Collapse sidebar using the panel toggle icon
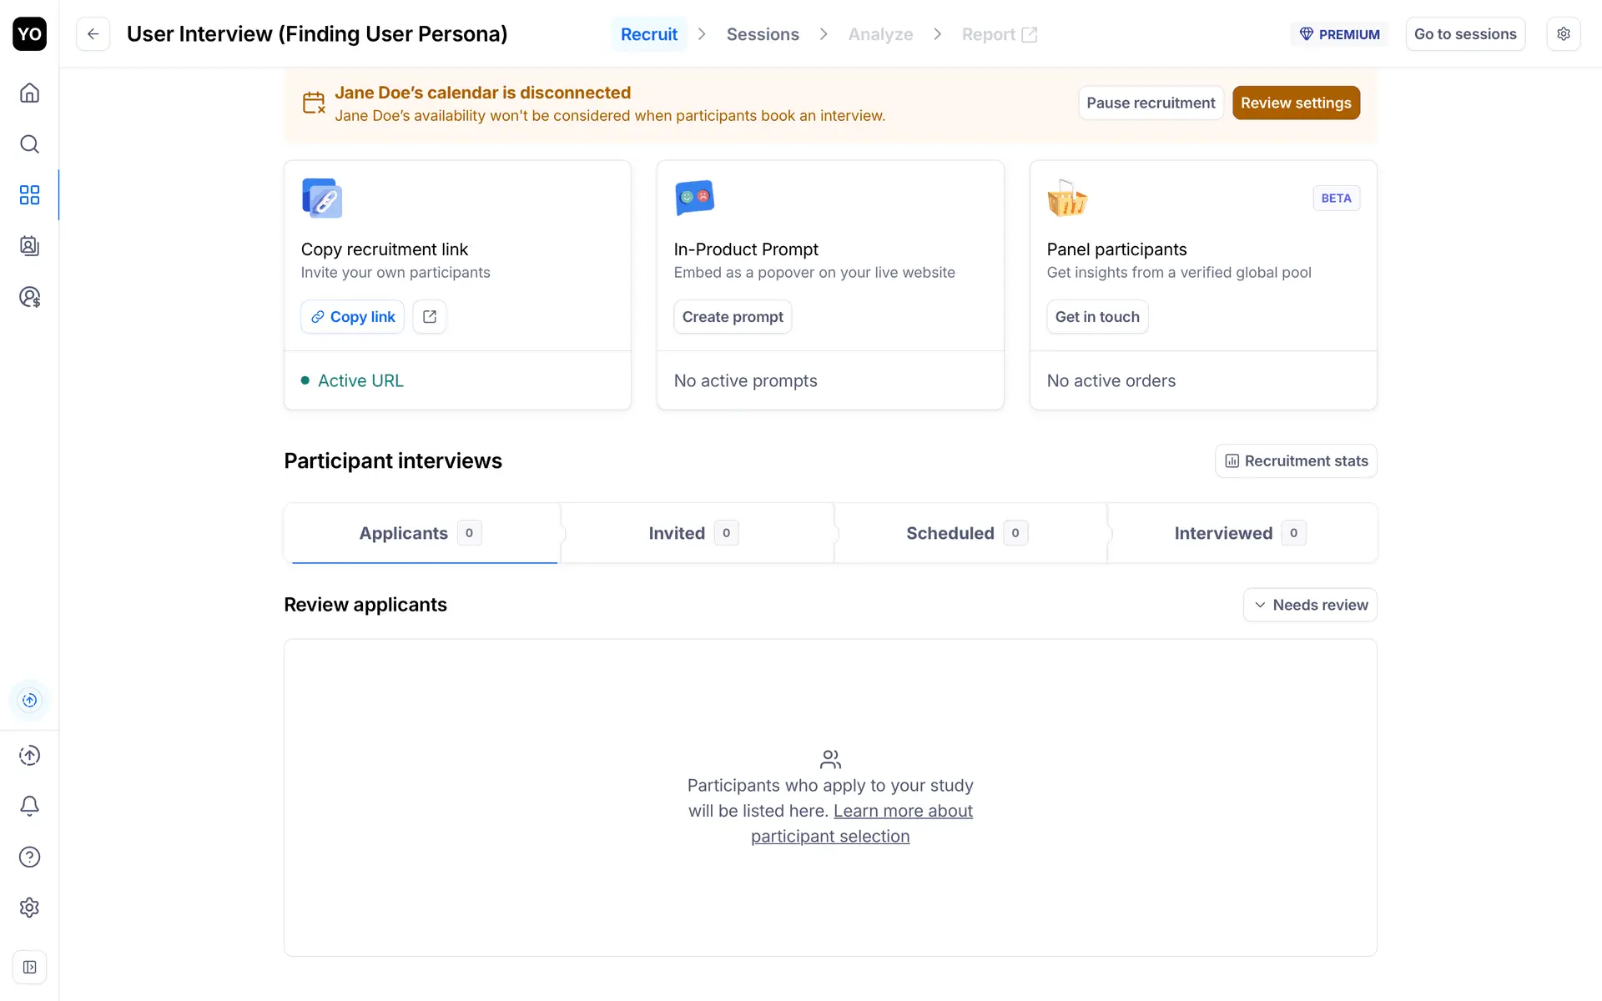1602x1001 pixels. [29, 967]
